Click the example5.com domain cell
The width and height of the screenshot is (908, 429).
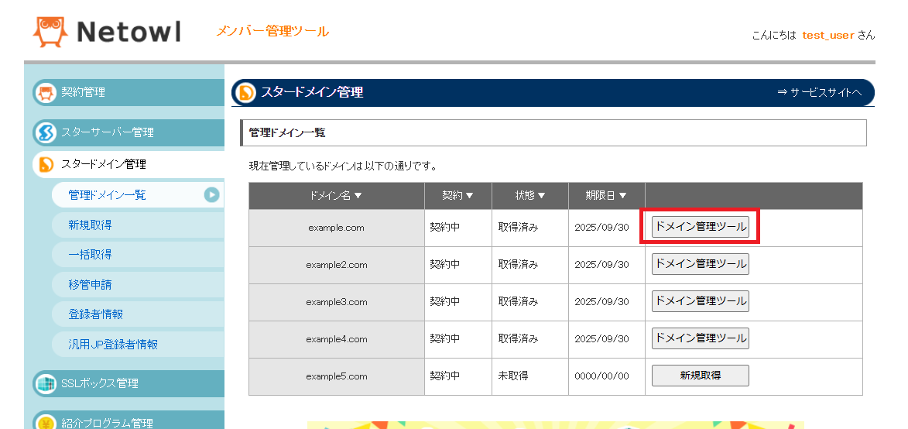[x=337, y=376]
